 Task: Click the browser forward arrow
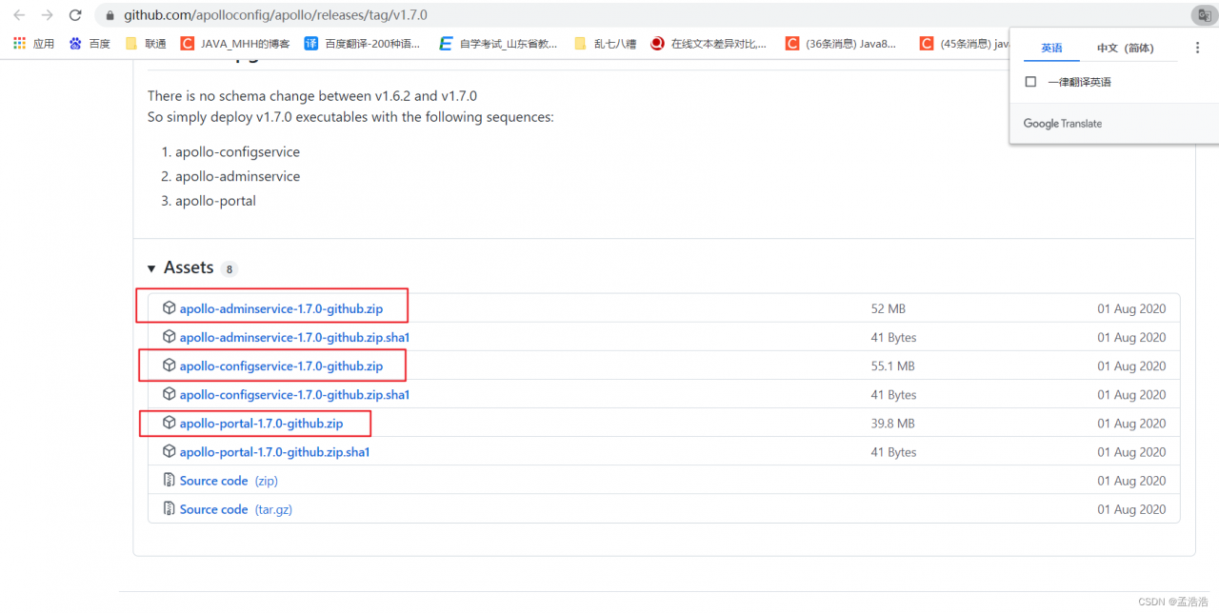(x=48, y=15)
